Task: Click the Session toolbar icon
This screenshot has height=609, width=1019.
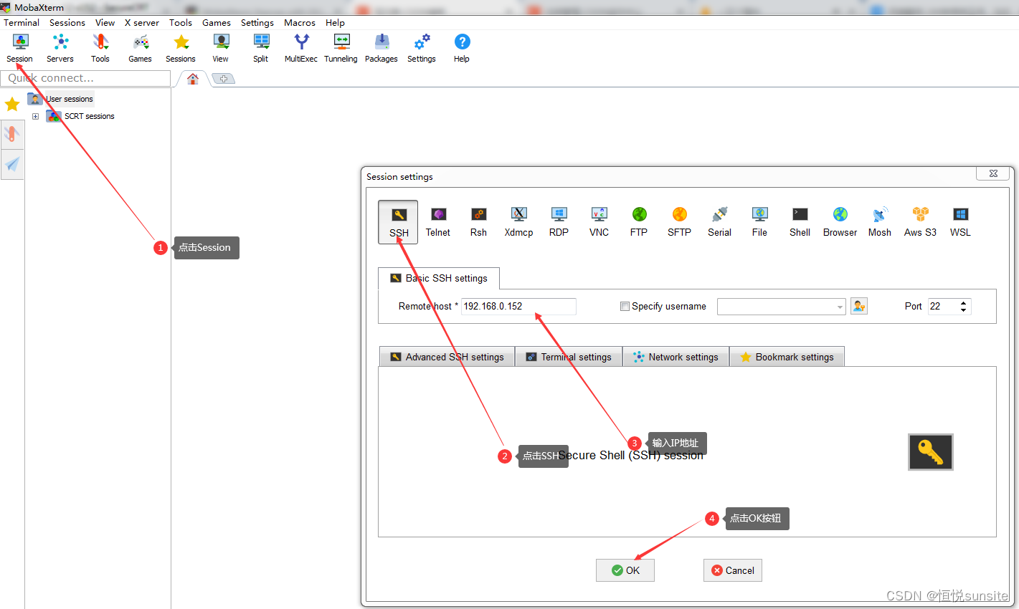Action: pyautogui.click(x=20, y=48)
